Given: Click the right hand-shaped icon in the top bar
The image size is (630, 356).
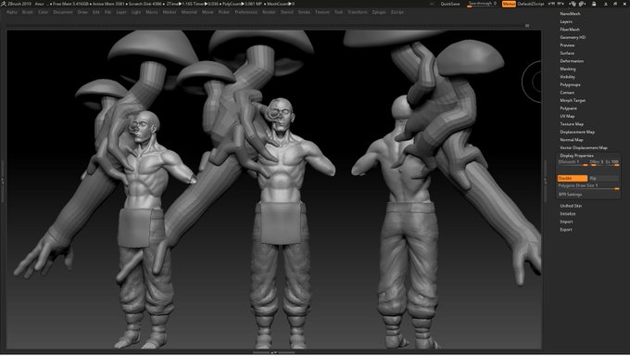Looking at the screenshot, I should coord(582,4).
